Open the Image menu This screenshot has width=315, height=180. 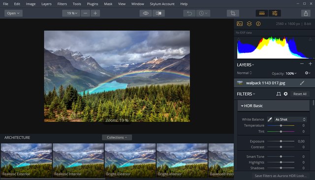click(31, 4)
